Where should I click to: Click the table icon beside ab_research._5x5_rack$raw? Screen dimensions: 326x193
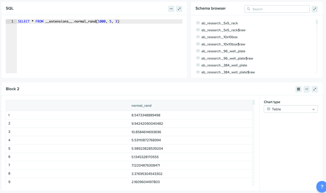(198, 30)
